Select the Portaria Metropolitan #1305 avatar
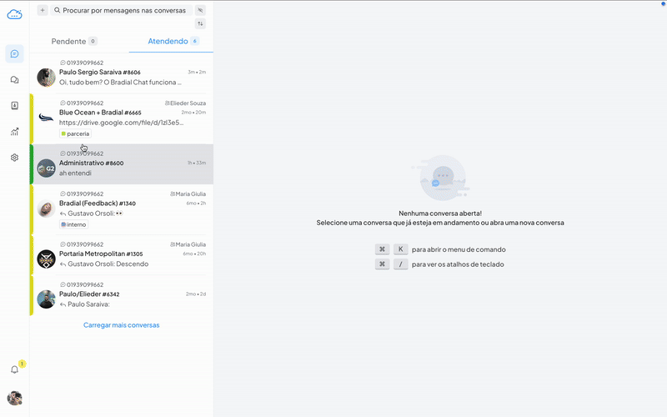Screen dimensions: 667x417 coord(46,259)
